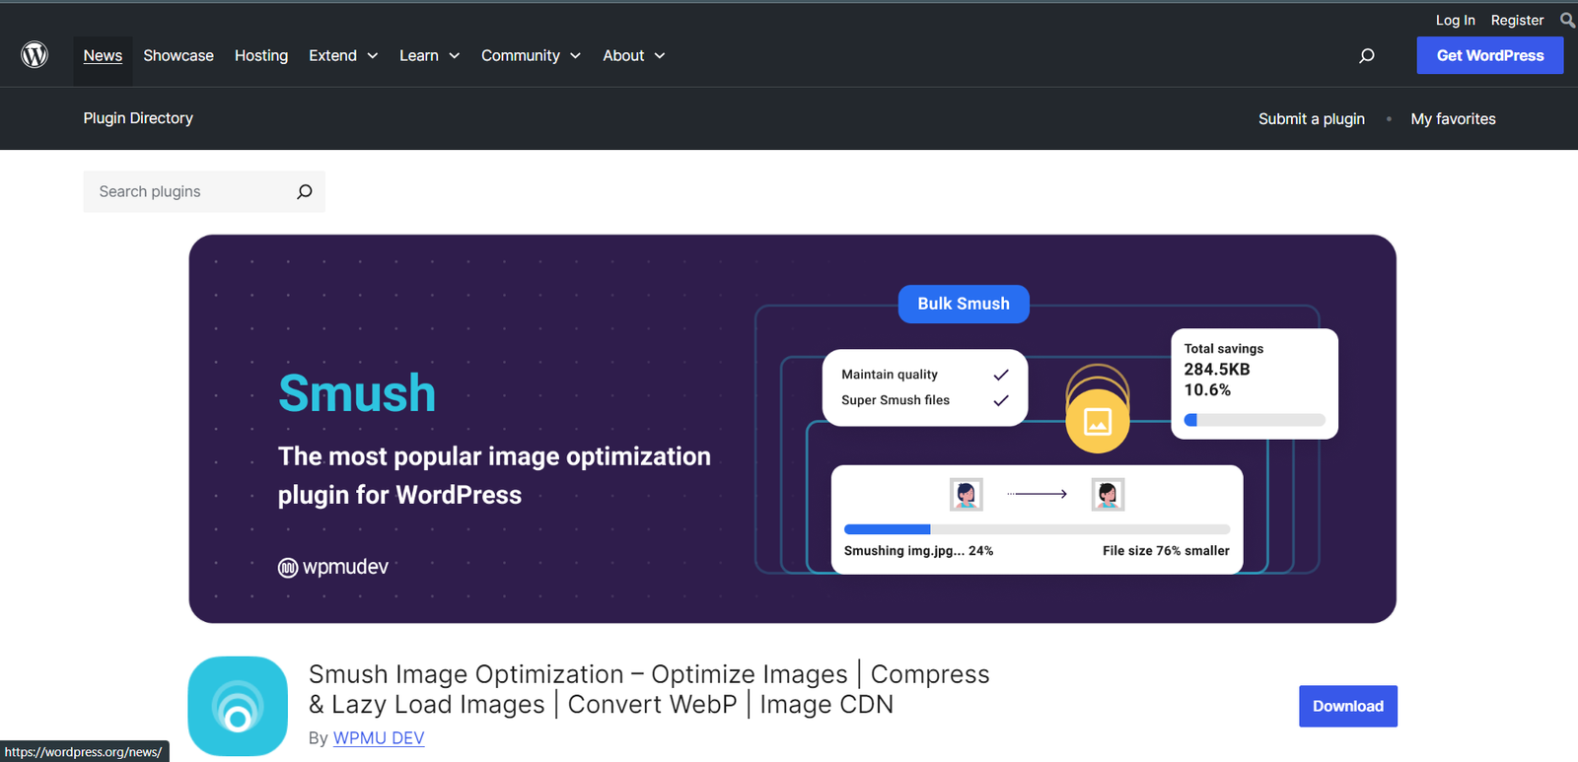This screenshot has height=762, width=1578.
Task: Click the Total savings progress bar
Action: (x=1255, y=420)
